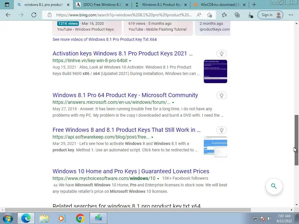Open Windows 8.1 Pro 64 Product Key result
Image resolution: width=299 pixels, height=224 pixels.
pyautogui.click(x=125, y=95)
